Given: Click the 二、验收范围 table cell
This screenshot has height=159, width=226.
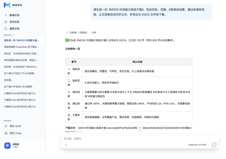Looking at the screenshot, I should click(74, 83).
